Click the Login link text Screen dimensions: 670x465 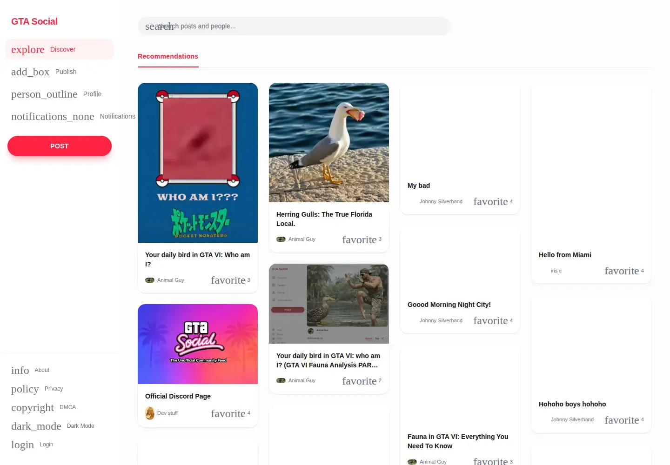47,445
